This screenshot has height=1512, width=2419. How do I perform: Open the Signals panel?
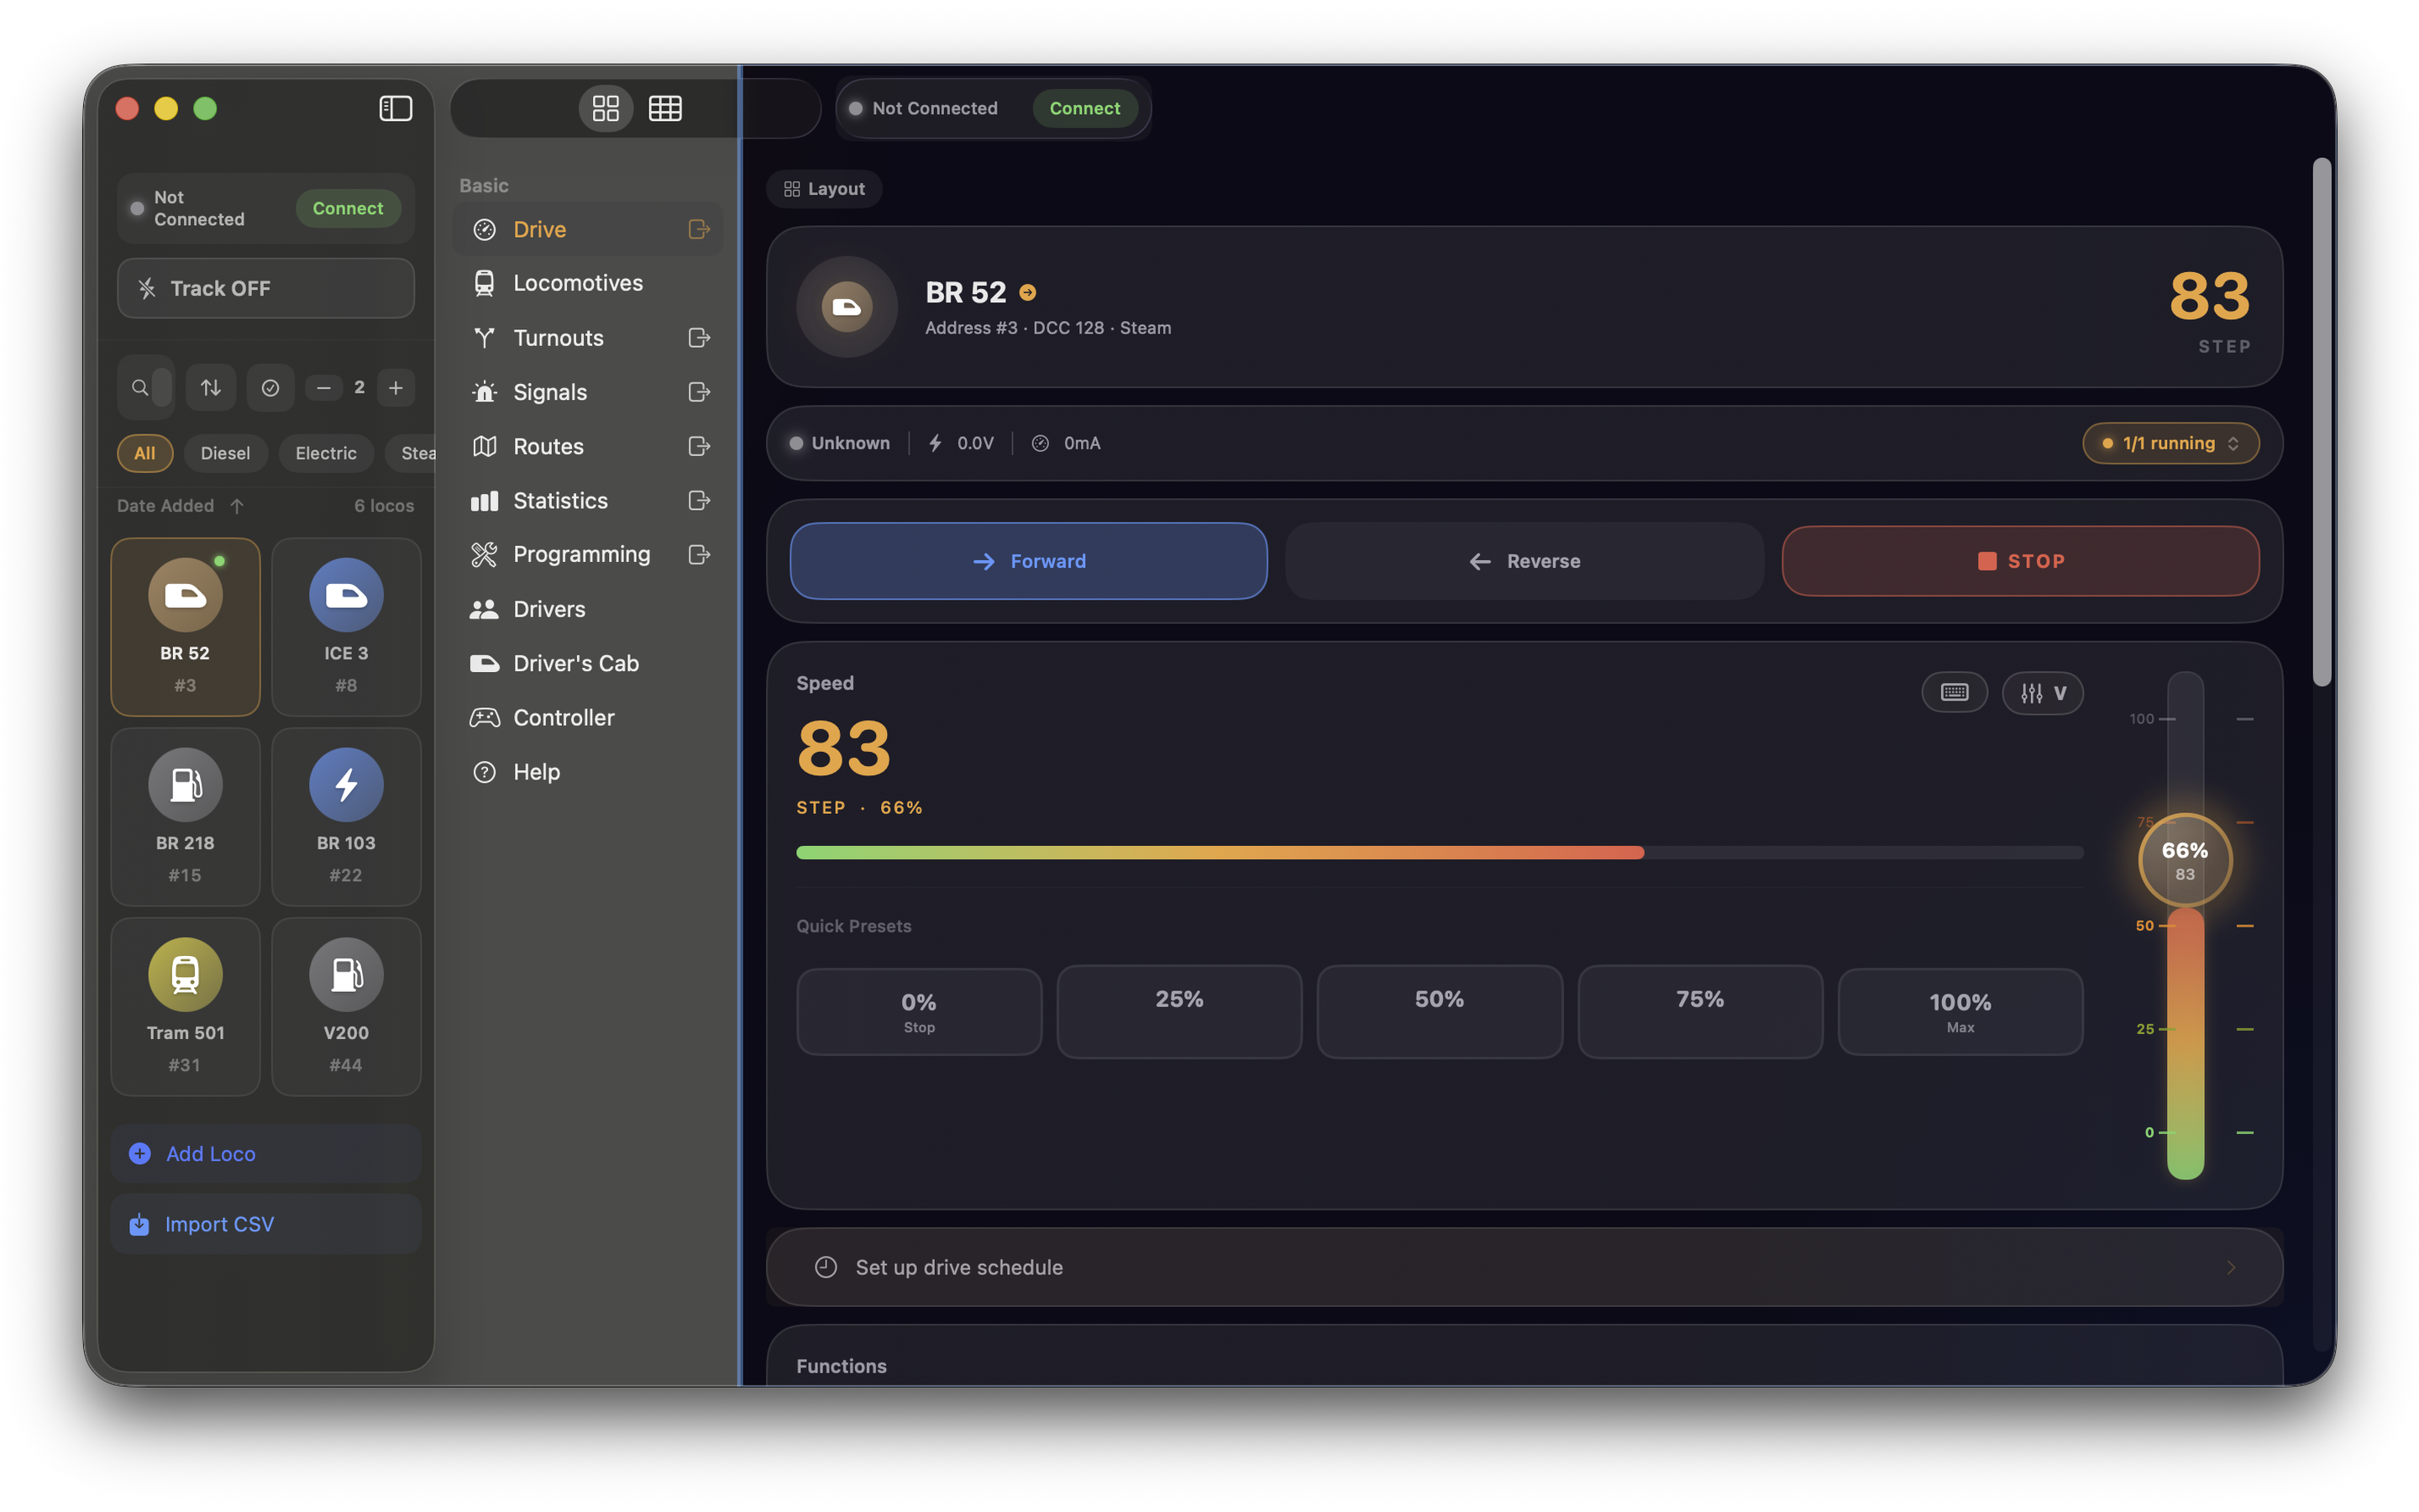click(x=550, y=392)
